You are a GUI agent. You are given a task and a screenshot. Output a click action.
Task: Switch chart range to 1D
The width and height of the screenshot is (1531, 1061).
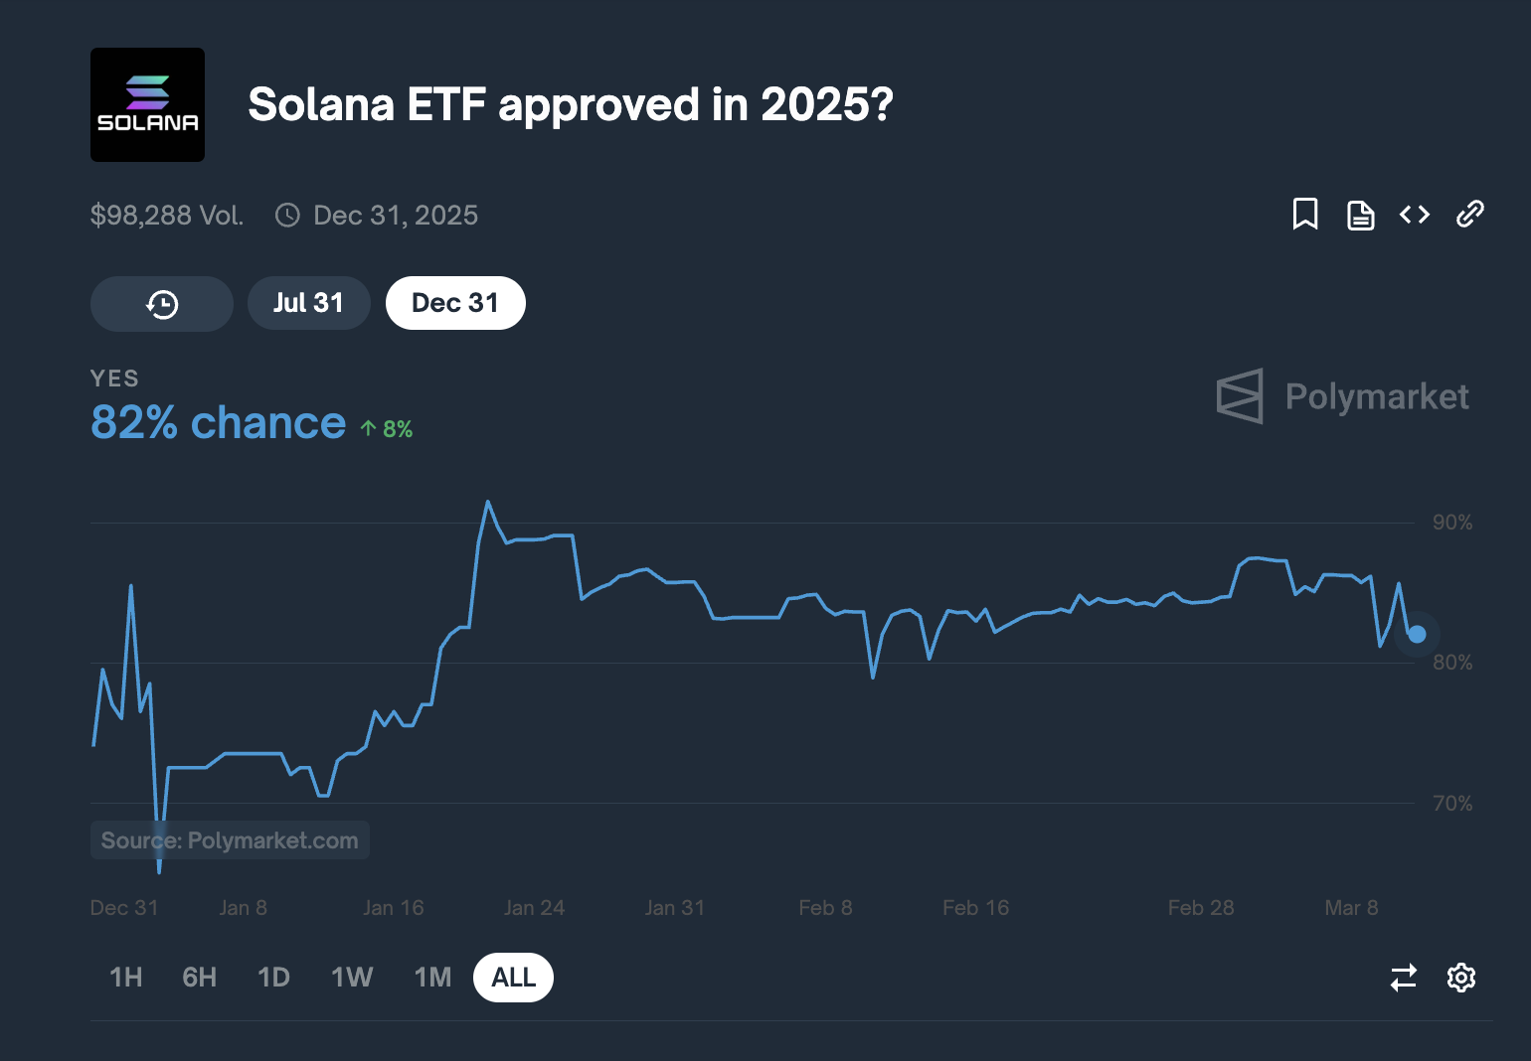(273, 978)
